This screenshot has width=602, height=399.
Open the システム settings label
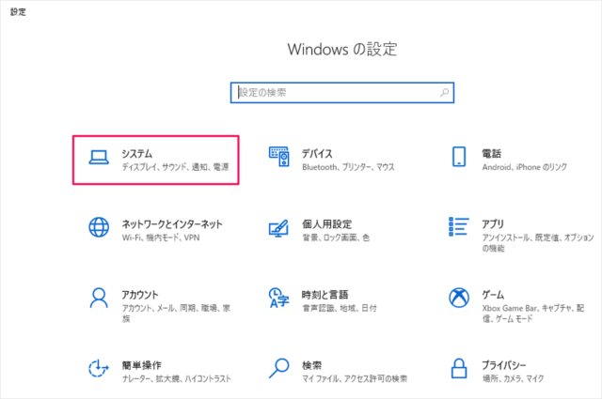point(137,154)
